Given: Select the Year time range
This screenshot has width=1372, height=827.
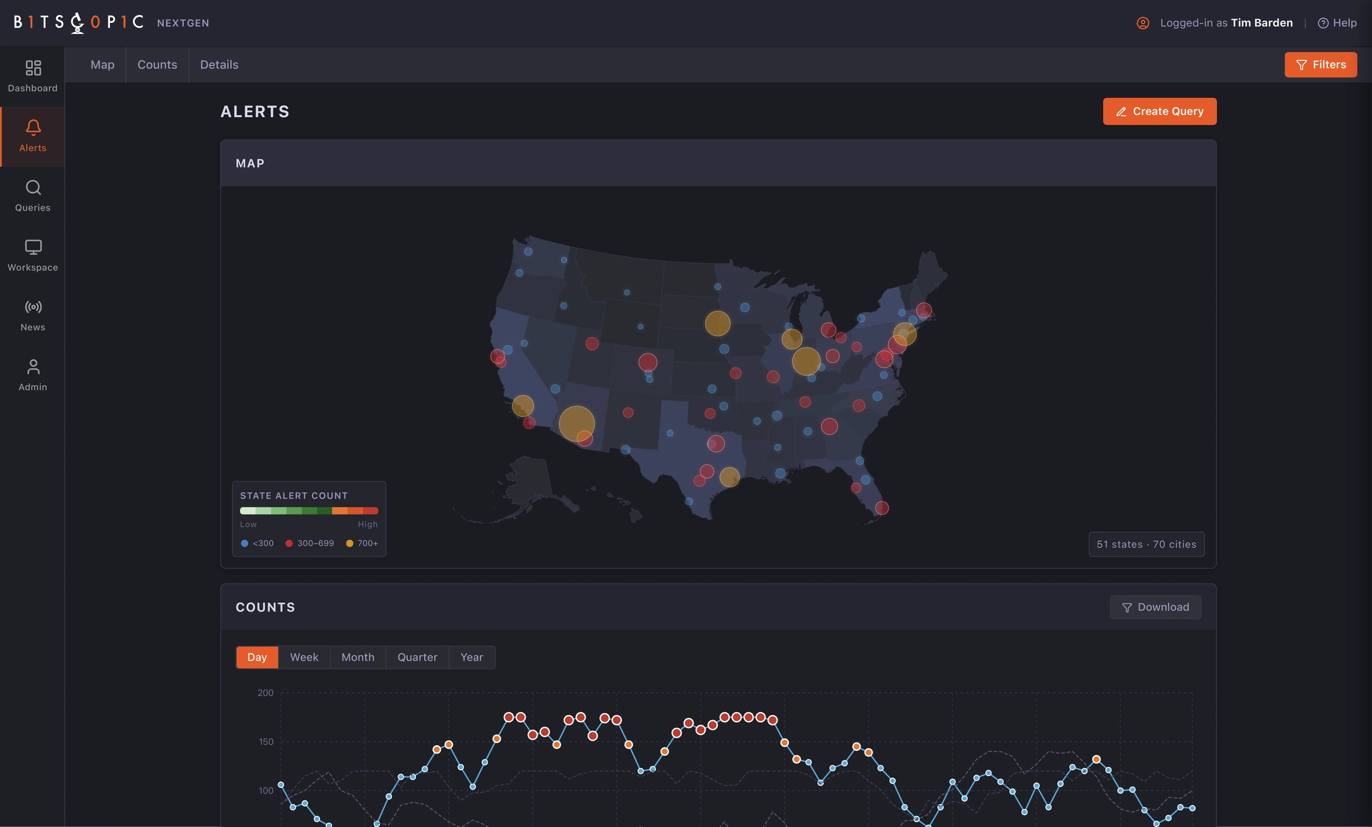Looking at the screenshot, I should tap(472, 657).
